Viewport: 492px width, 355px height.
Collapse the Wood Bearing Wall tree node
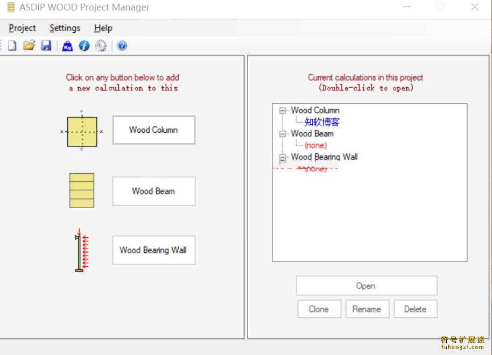(x=283, y=158)
